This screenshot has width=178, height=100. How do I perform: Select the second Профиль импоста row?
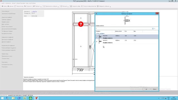127,41
